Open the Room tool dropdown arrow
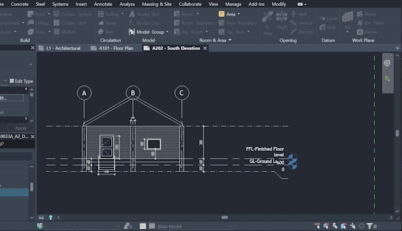Viewport: 402px width, 231px height. [197, 14]
